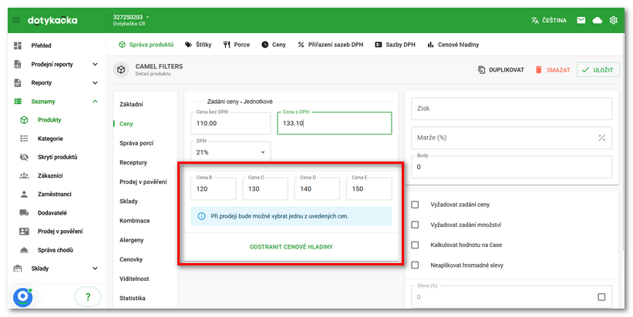Click the cloud sync icon
The width and height of the screenshot is (633, 317).
coord(597,20)
